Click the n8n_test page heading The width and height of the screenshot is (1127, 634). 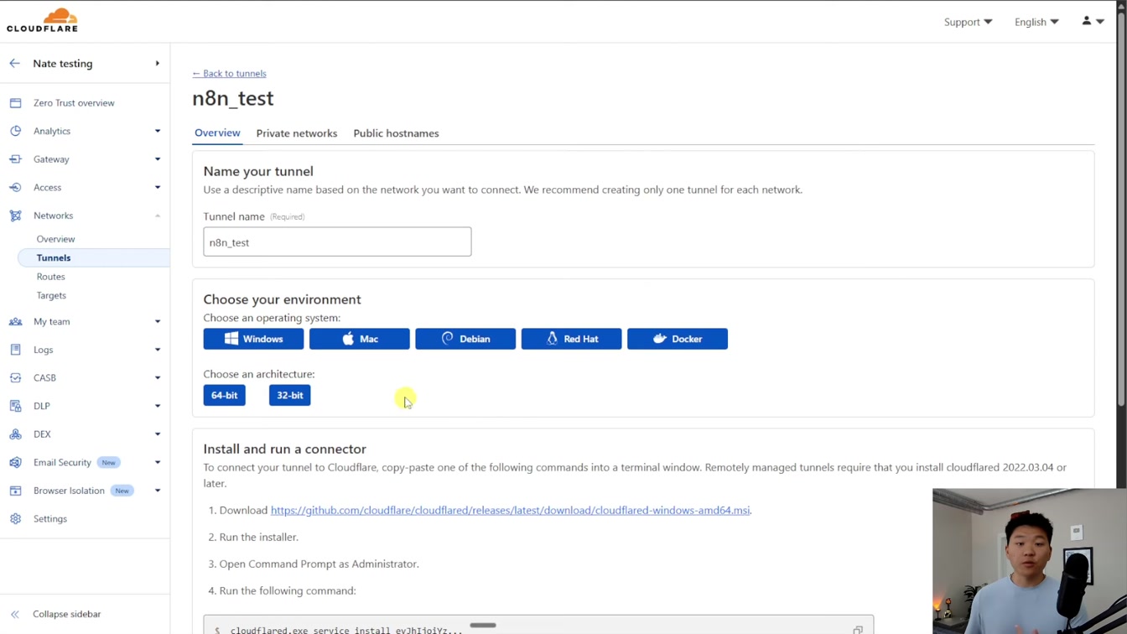point(232,98)
